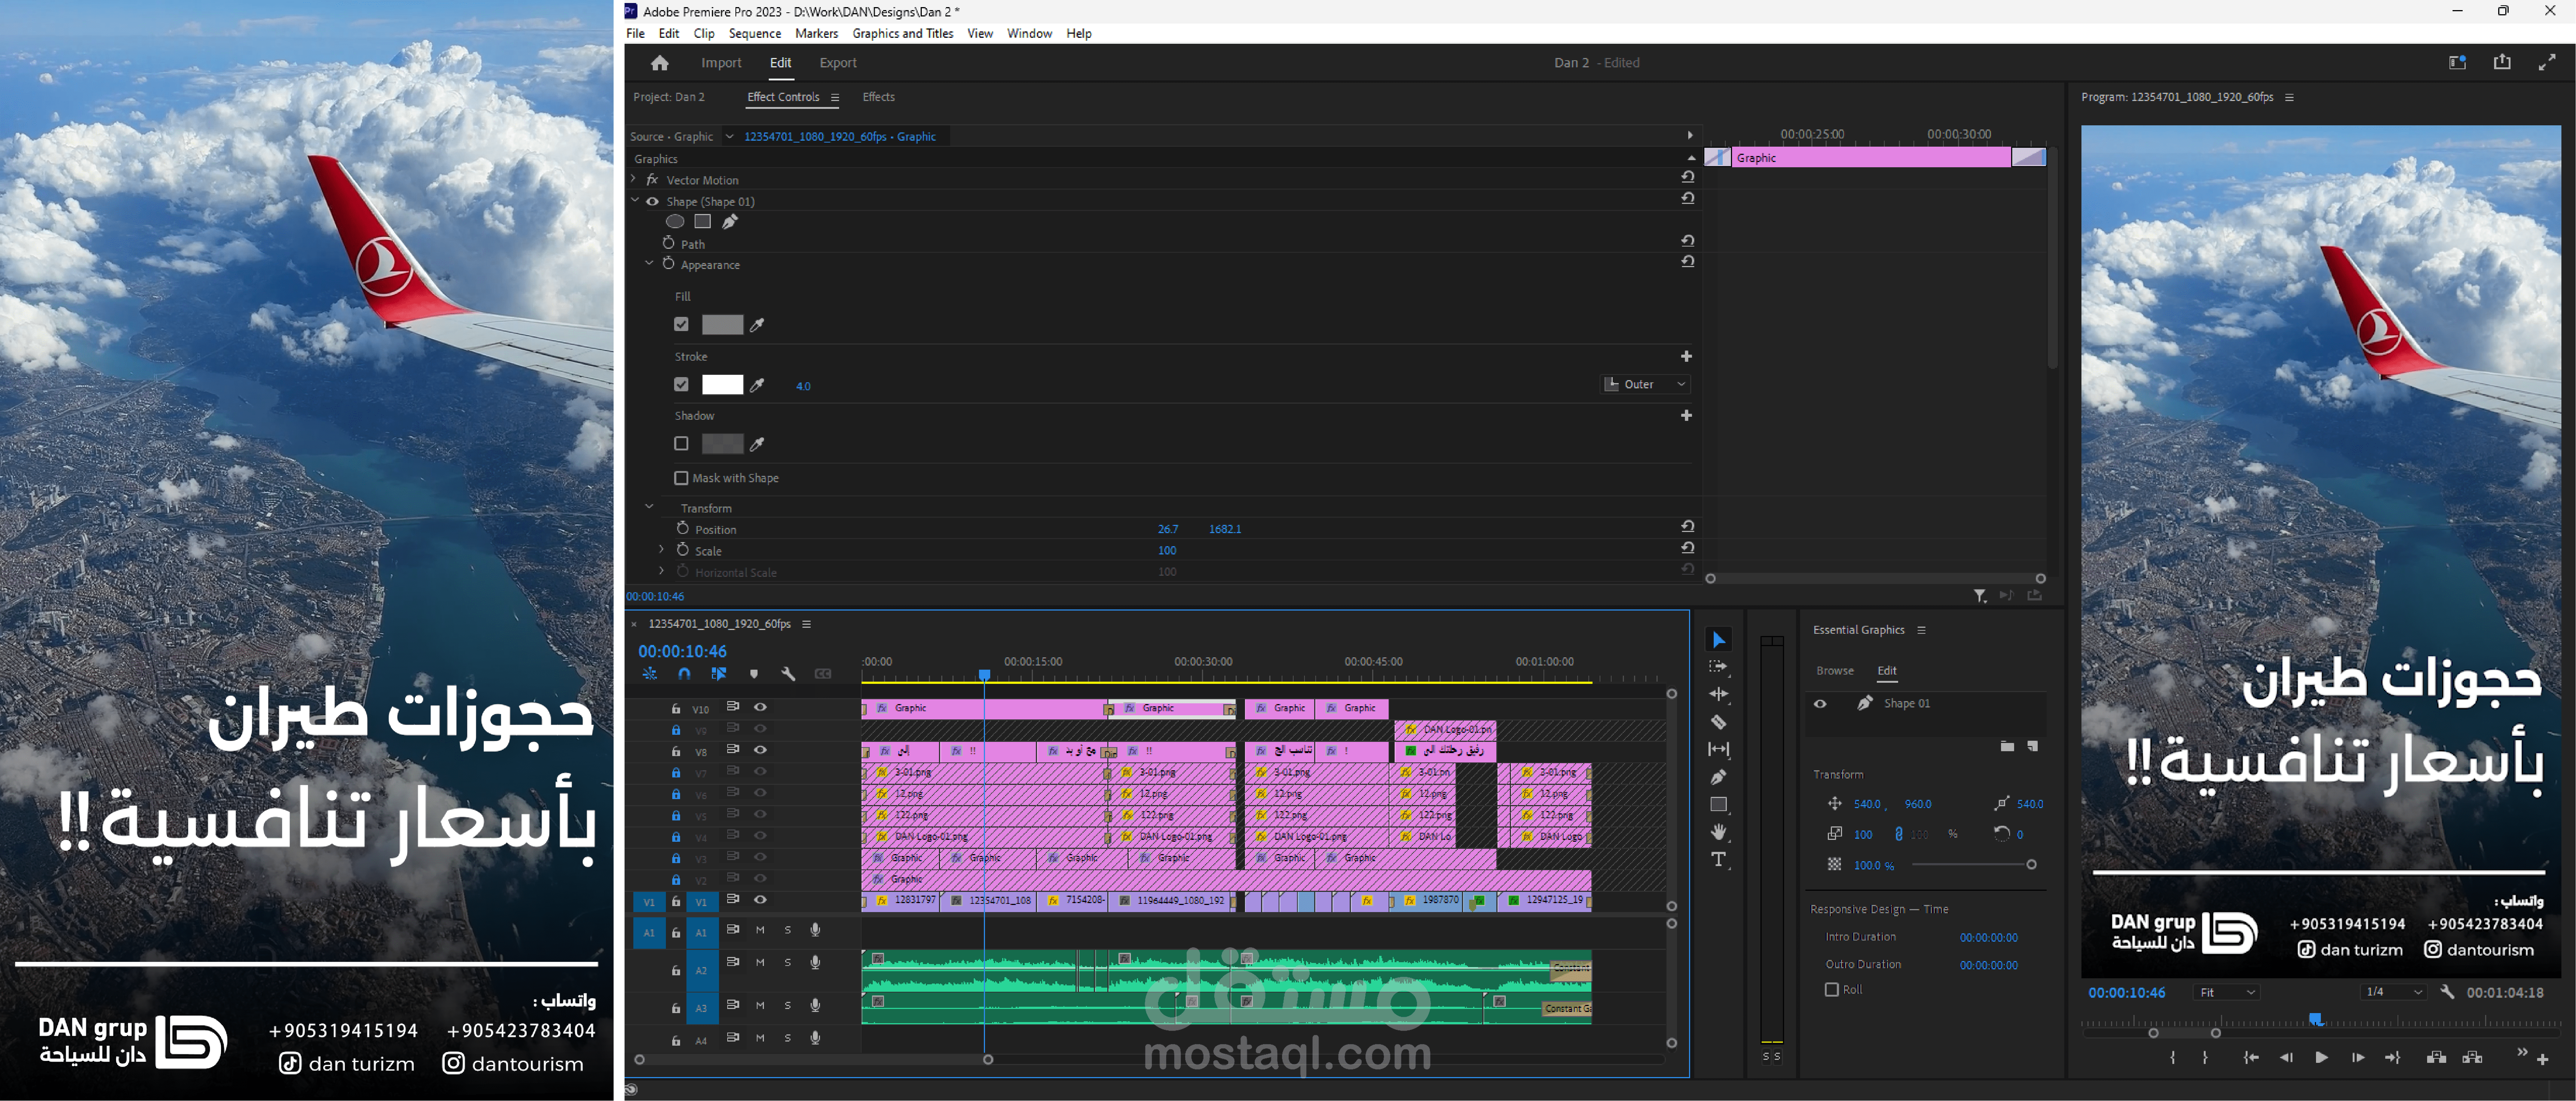Create a new group folder in Essential Graphics
This screenshot has height=1101, width=2576.
coord(2007,746)
